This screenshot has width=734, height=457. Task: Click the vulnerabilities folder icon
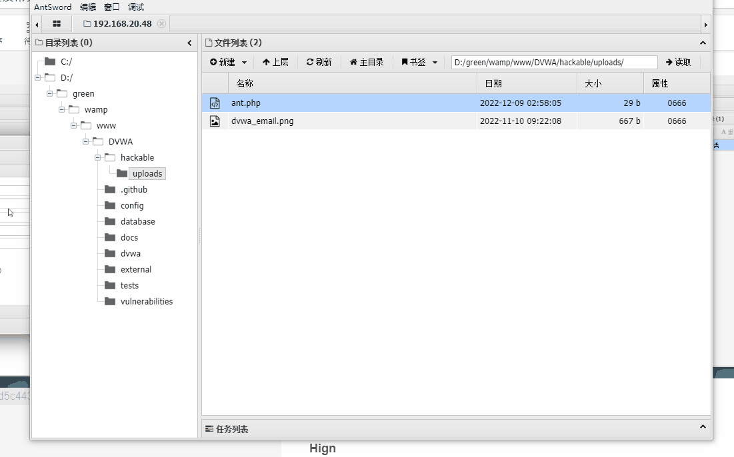point(110,301)
